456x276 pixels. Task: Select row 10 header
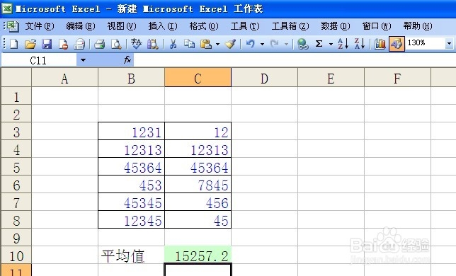(16, 255)
